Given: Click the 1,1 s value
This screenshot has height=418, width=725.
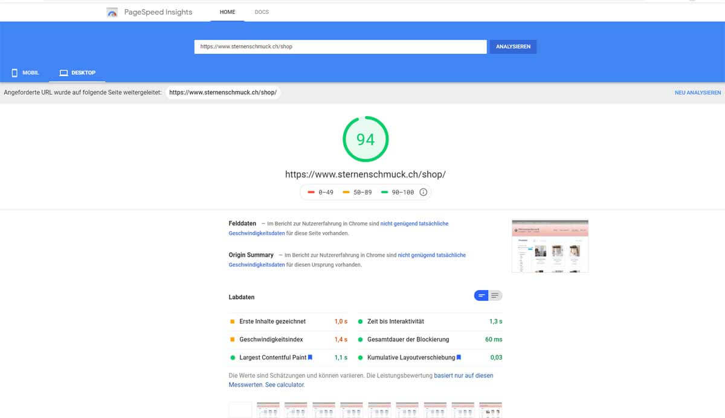Looking at the screenshot, I should (341, 358).
